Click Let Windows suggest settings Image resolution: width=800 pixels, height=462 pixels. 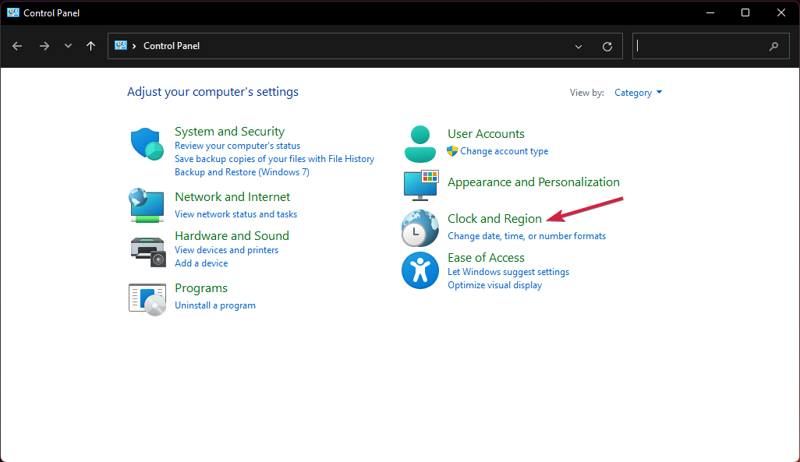pyautogui.click(x=508, y=272)
